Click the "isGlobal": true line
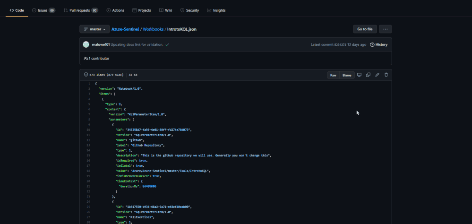472x224 pixels. pyautogui.click(x=130, y=165)
